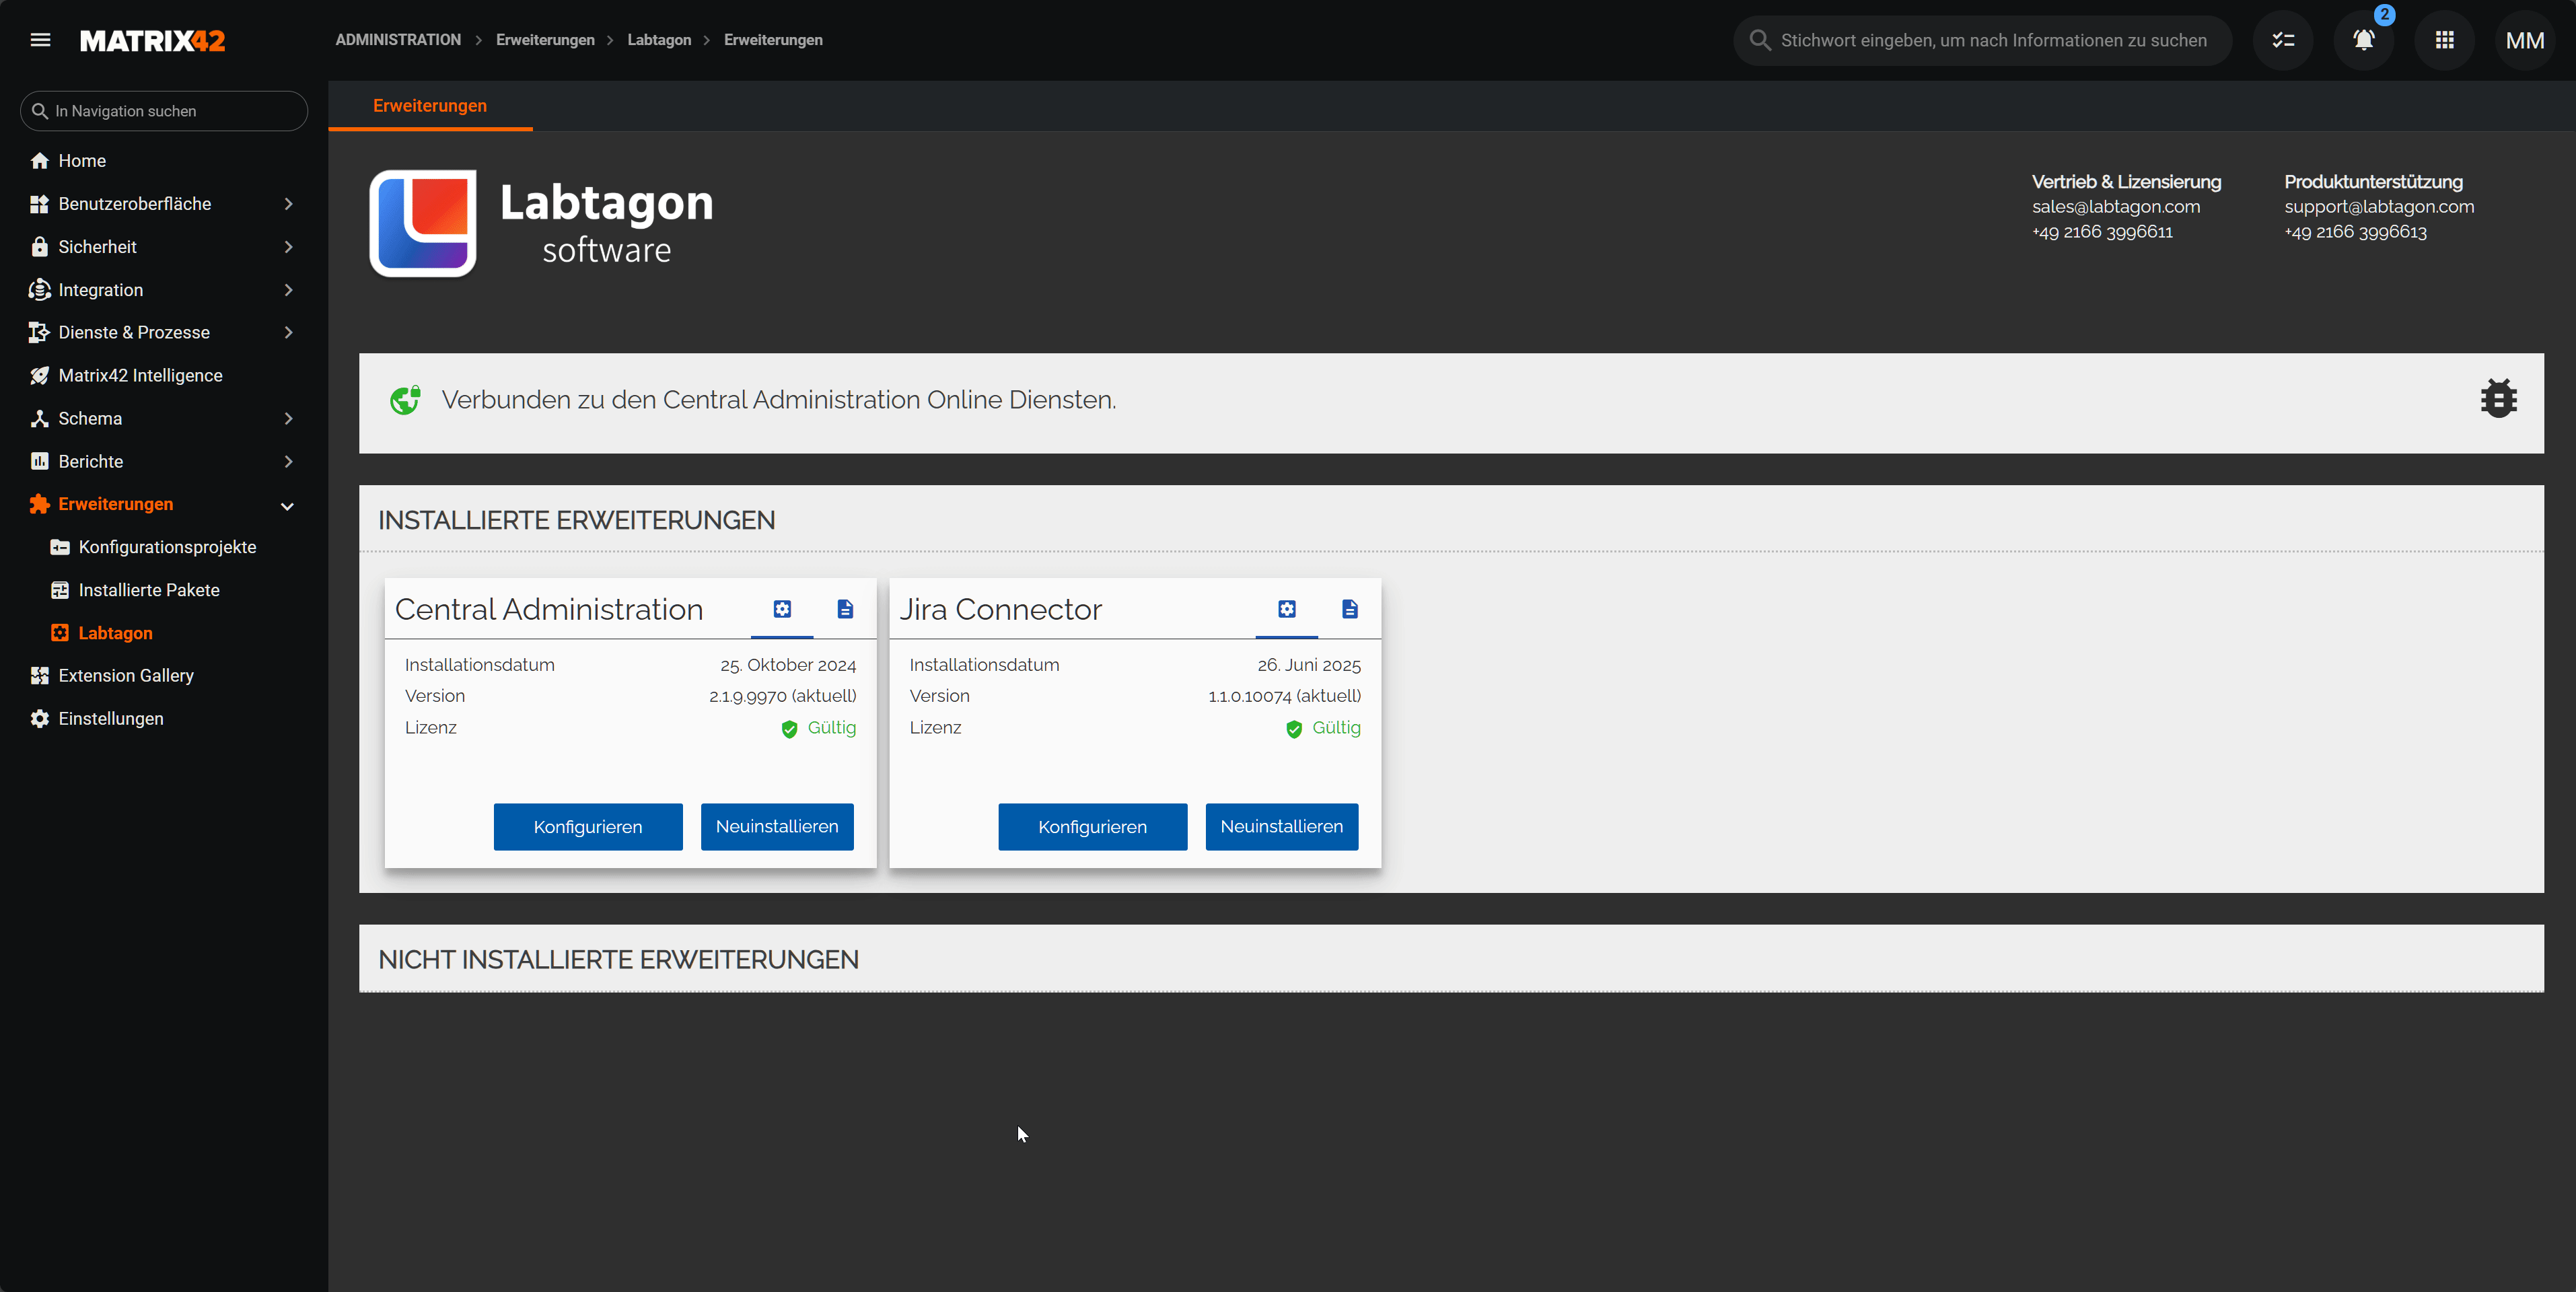The image size is (2576, 1292).
Task: Select the Erweiterungen tab
Action: click(x=430, y=106)
